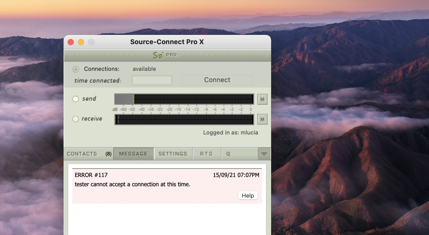Click the time connected field
The image size is (429, 235).
152,80
